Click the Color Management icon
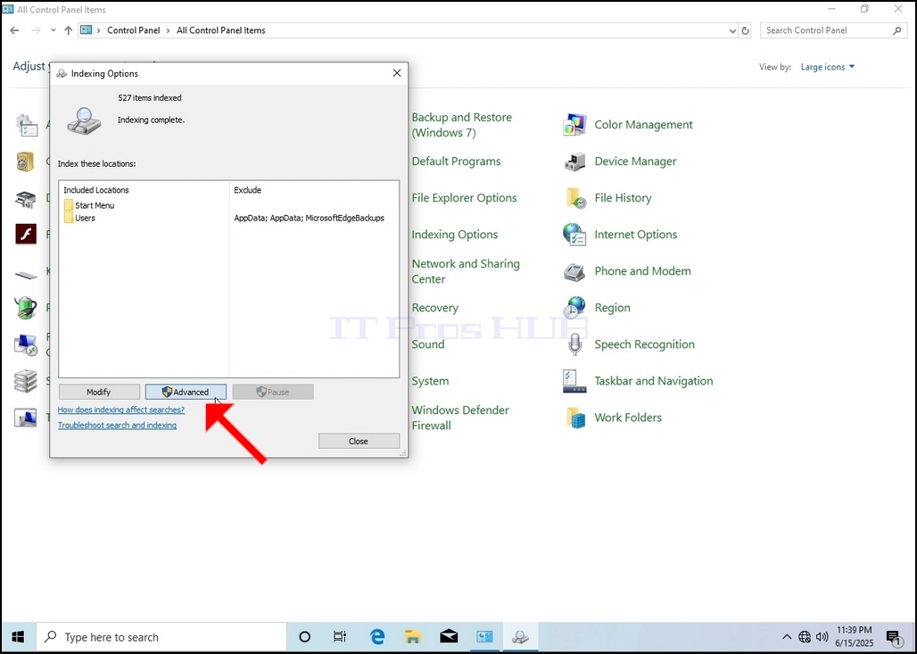 pyautogui.click(x=574, y=125)
